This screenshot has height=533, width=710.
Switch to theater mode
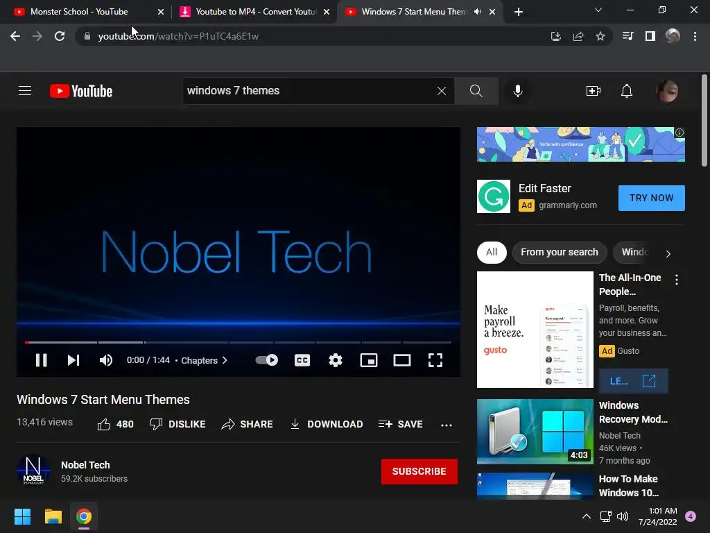[x=402, y=360]
